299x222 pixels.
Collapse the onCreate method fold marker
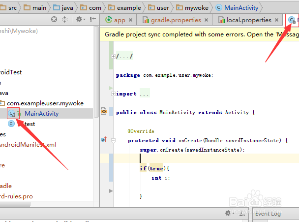click(113, 141)
